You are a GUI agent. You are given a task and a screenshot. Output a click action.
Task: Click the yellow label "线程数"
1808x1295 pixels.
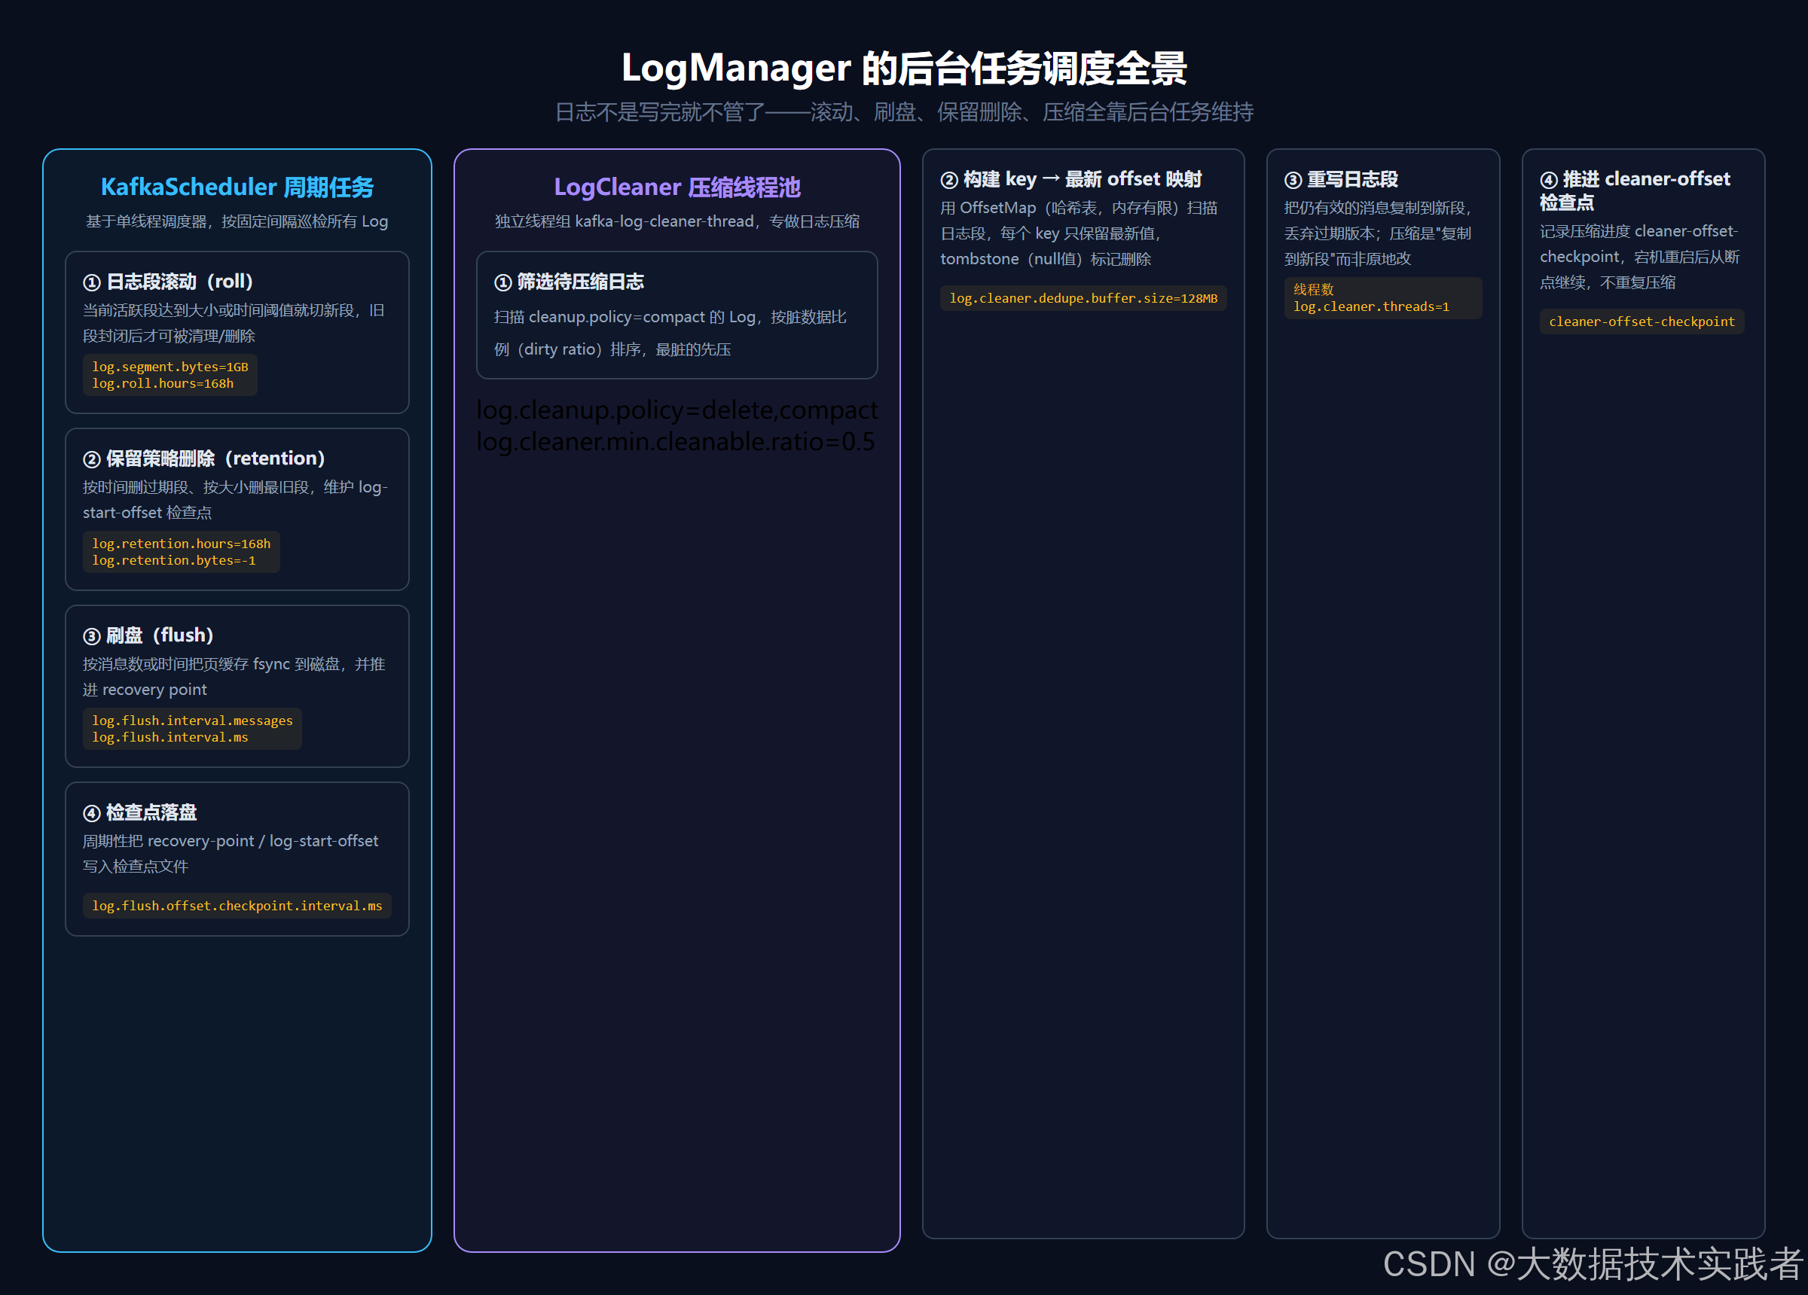click(x=1313, y=289)
